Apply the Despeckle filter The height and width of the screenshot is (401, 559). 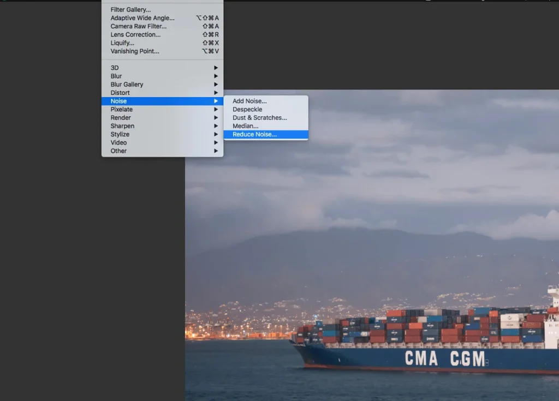[266, 110]
